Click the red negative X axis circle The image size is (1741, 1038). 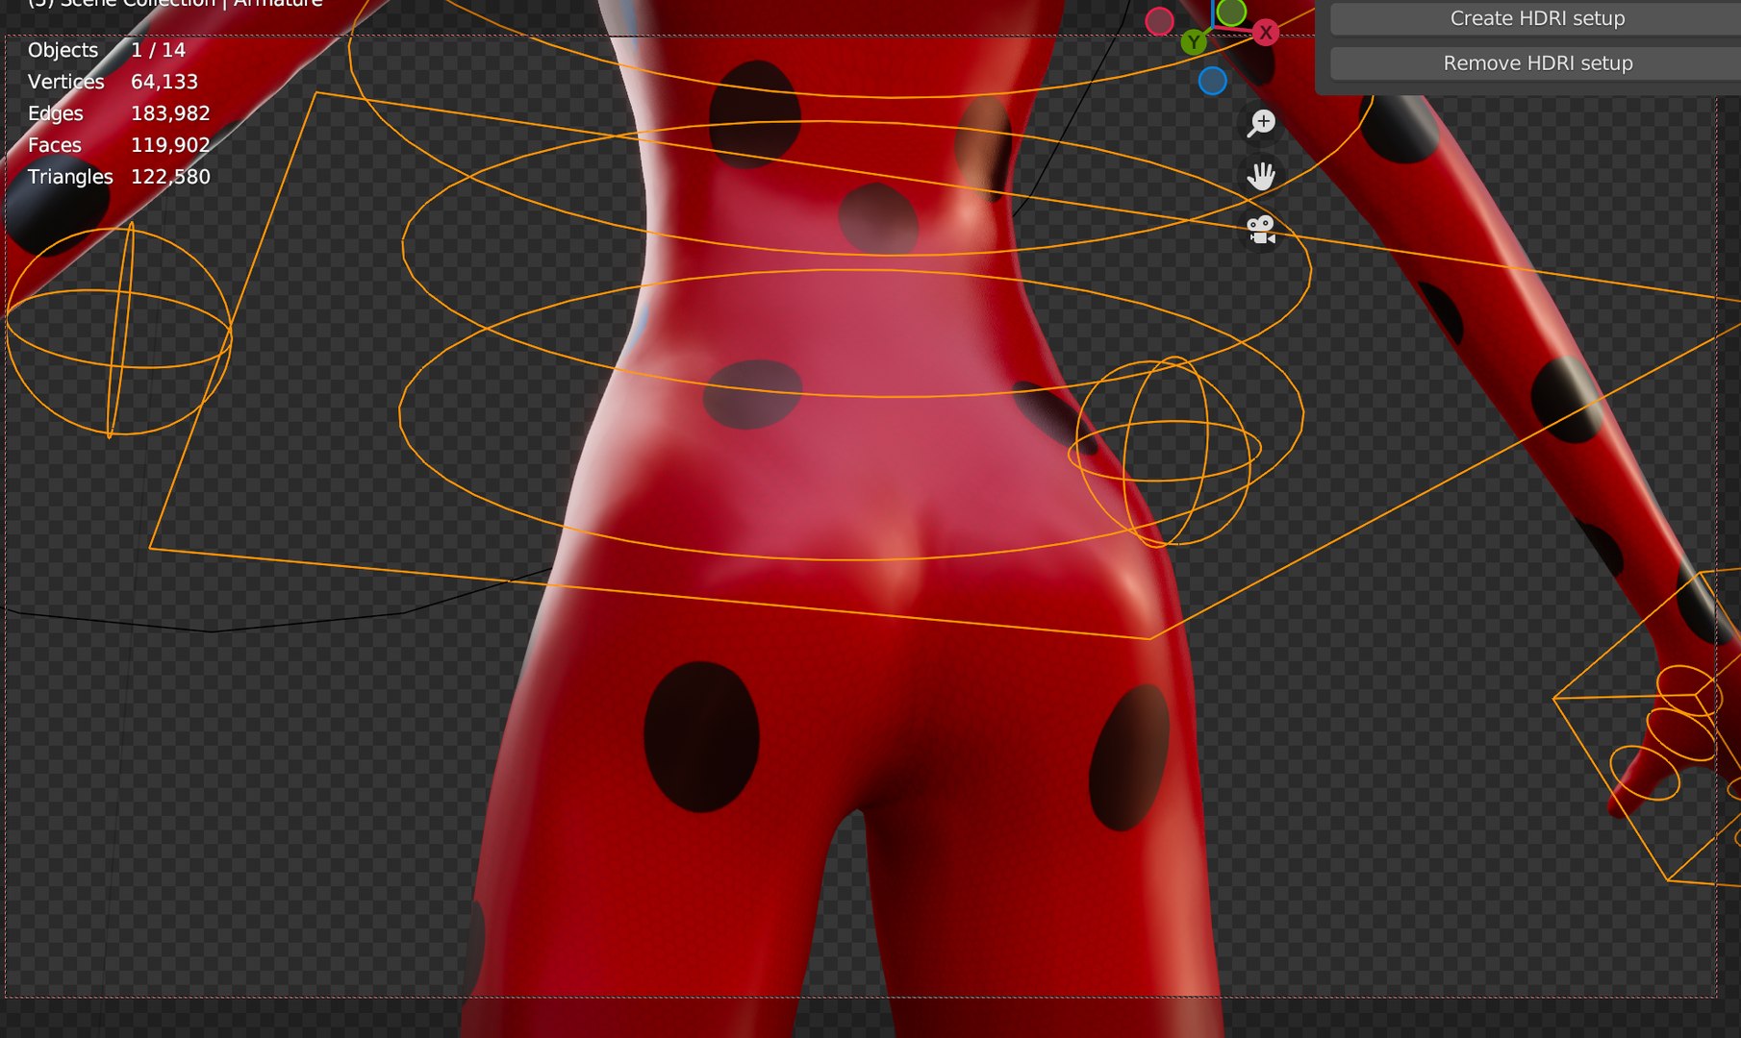point(1159,20)
